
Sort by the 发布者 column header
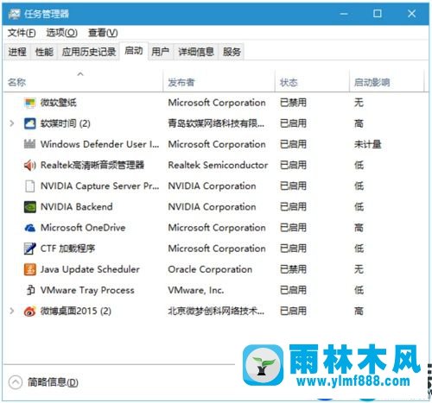(219, 81)
